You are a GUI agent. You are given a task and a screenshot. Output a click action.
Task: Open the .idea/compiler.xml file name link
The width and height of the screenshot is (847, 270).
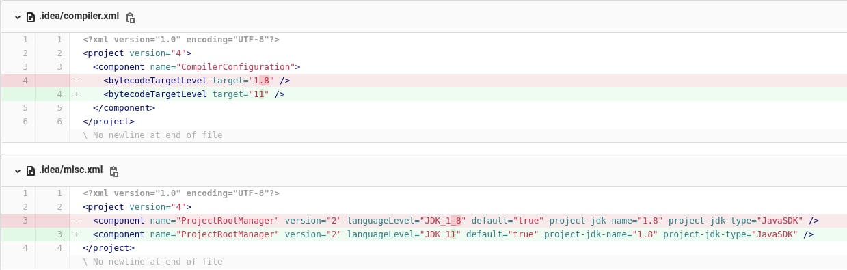[x=79, y=17]
